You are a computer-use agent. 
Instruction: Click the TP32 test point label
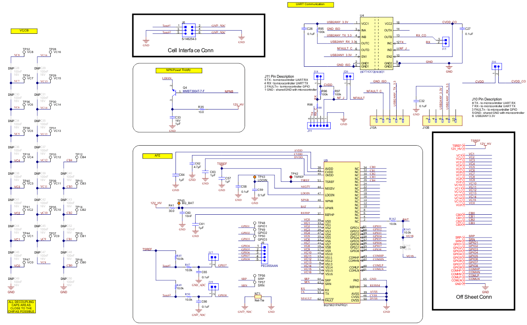[x=27, y=49]
